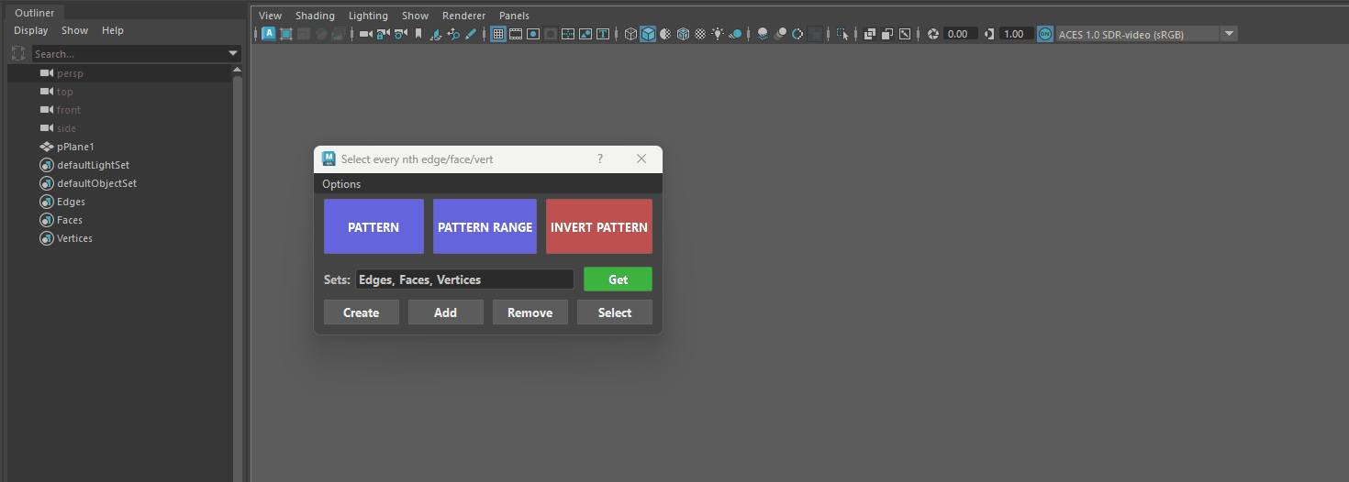Click the Lock Camera icon
Screen dimensions: 1349x482
click(x=383, y=34)
